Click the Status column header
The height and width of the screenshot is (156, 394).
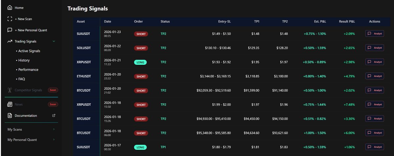(165, 21)
